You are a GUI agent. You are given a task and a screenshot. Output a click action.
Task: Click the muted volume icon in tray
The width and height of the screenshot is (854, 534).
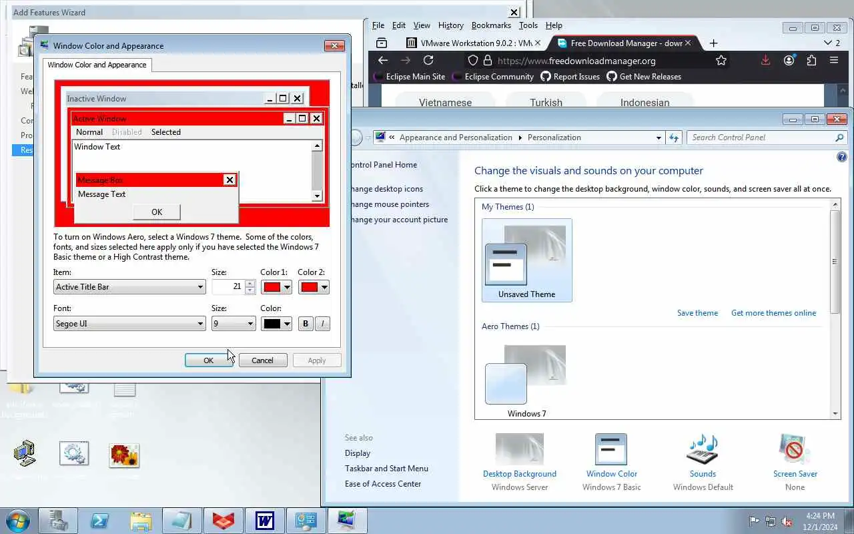(787, 521)
